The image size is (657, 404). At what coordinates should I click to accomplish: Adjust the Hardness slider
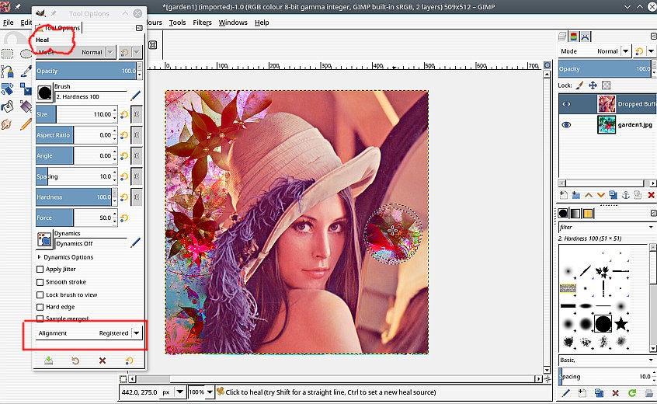(74, 197)
